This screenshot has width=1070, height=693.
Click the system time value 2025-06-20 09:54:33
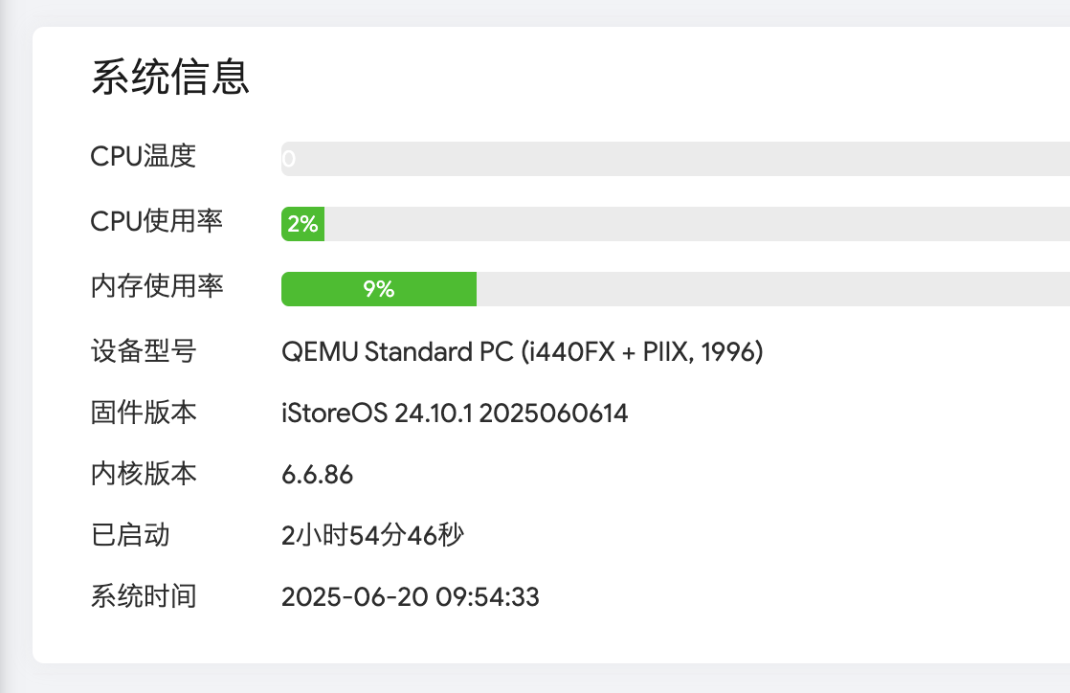click(410, 597)
